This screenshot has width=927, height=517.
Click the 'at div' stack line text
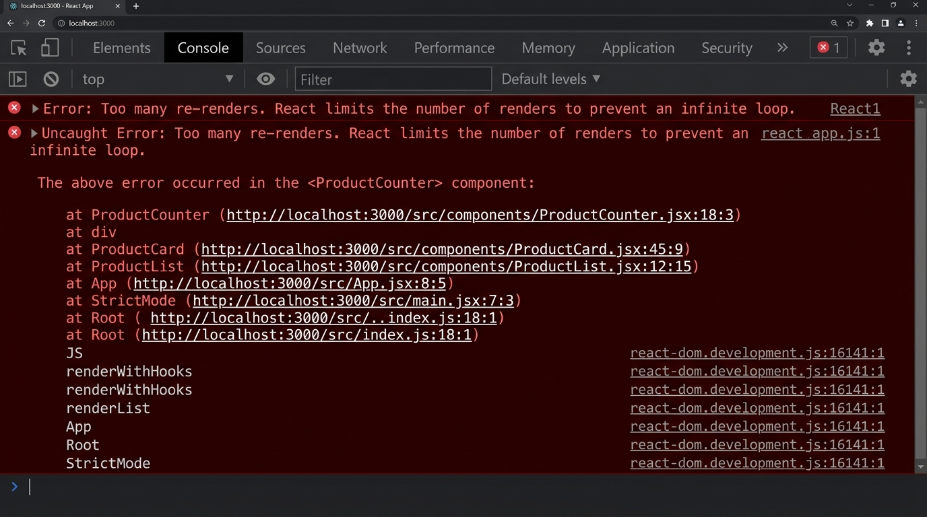click(x=91, y=232)
